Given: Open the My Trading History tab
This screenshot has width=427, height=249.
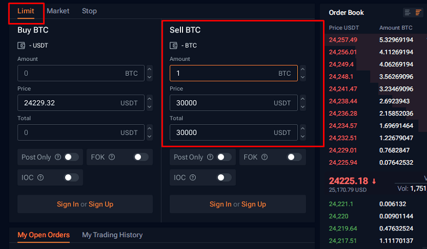Looking at the screenshot, I should tap(112, 235).
